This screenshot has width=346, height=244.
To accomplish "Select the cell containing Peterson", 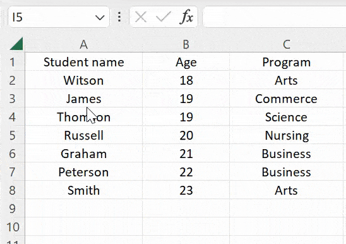I will pos(83,172).
